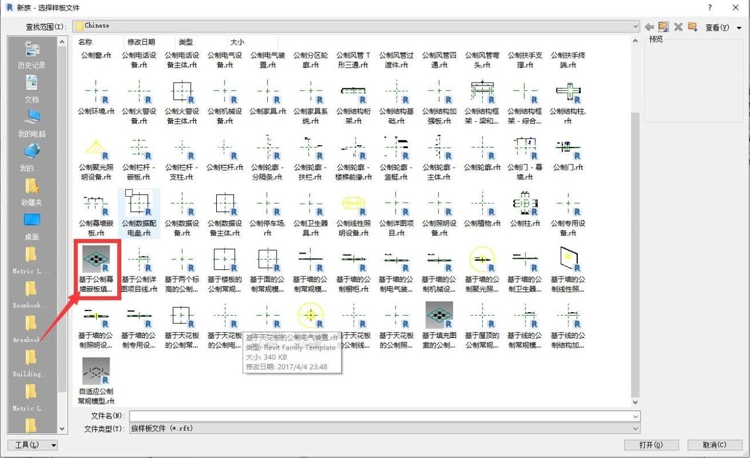Choose the 公制柱.rft template
The width and height of the screenshot is (750, 458).
pyautogui.click(x=525, y=210)
